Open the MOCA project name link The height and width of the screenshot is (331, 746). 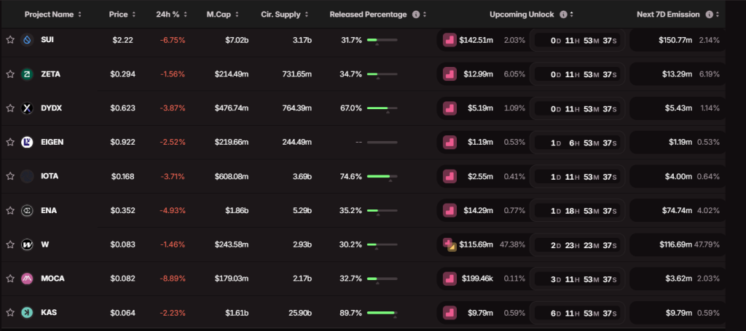pyautogui.click(x=52, y=279)
